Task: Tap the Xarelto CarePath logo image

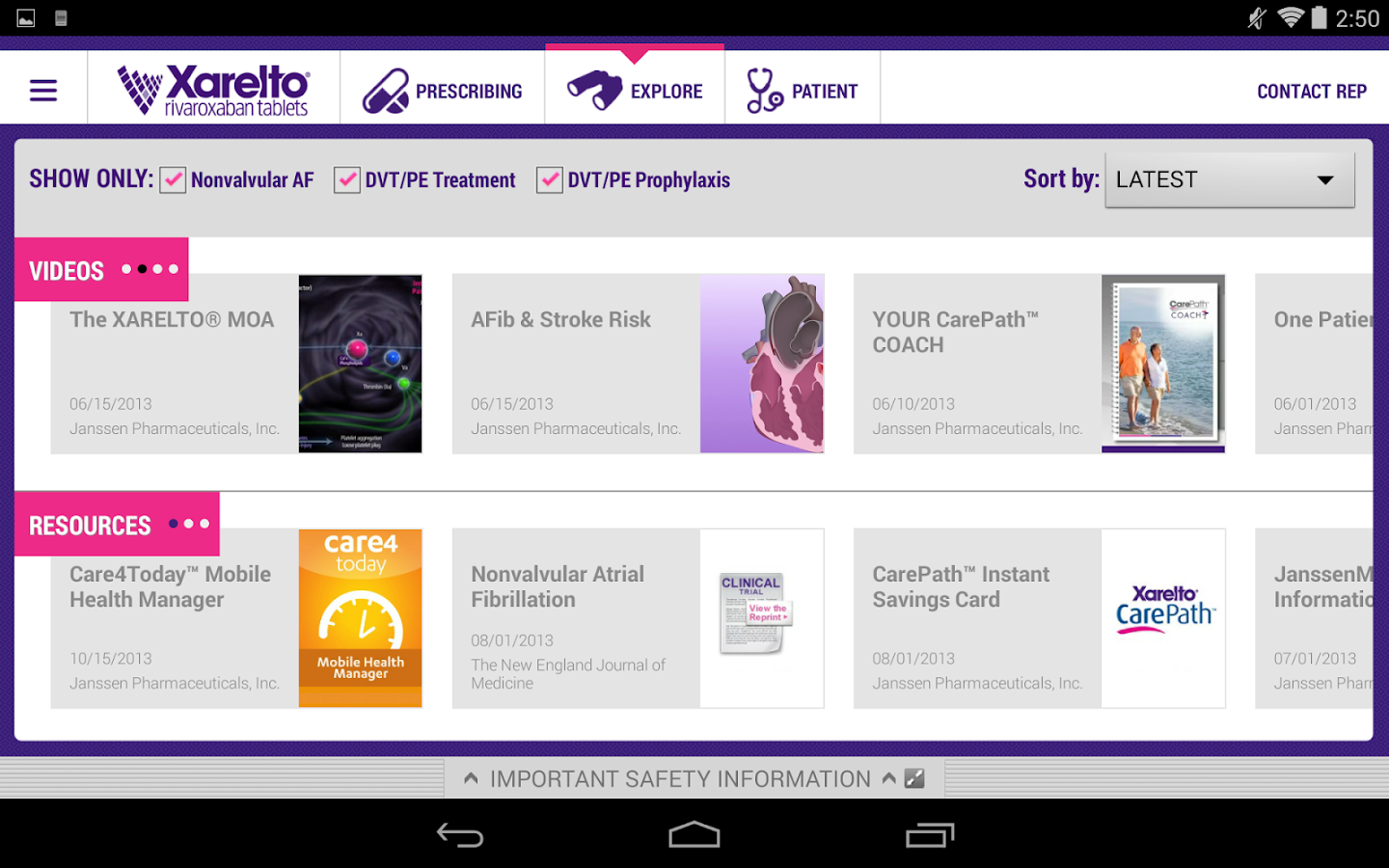Action: tap(1165, 610)
